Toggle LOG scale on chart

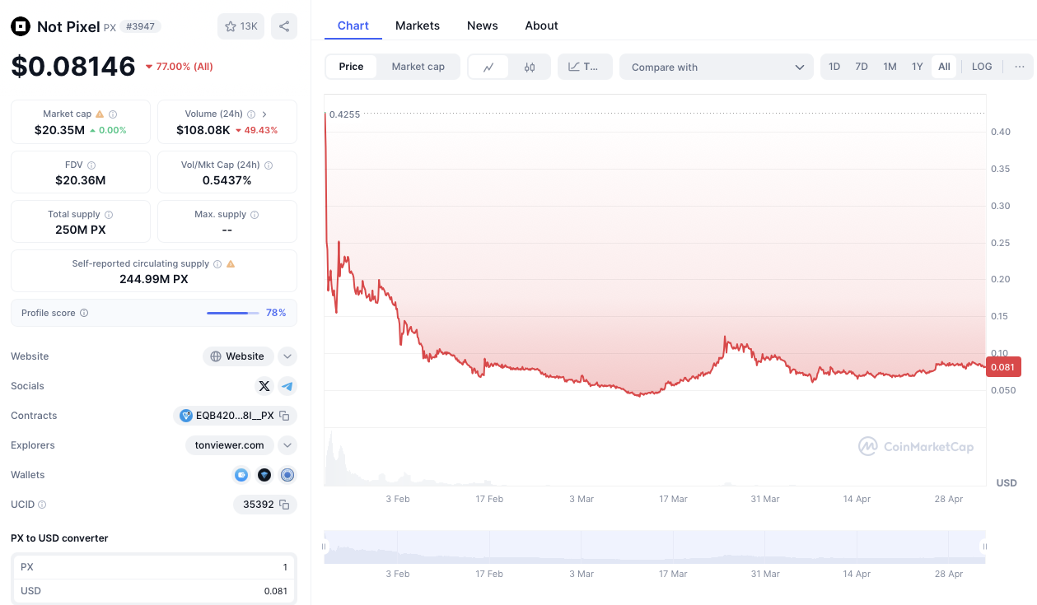(x=982, y=67)
